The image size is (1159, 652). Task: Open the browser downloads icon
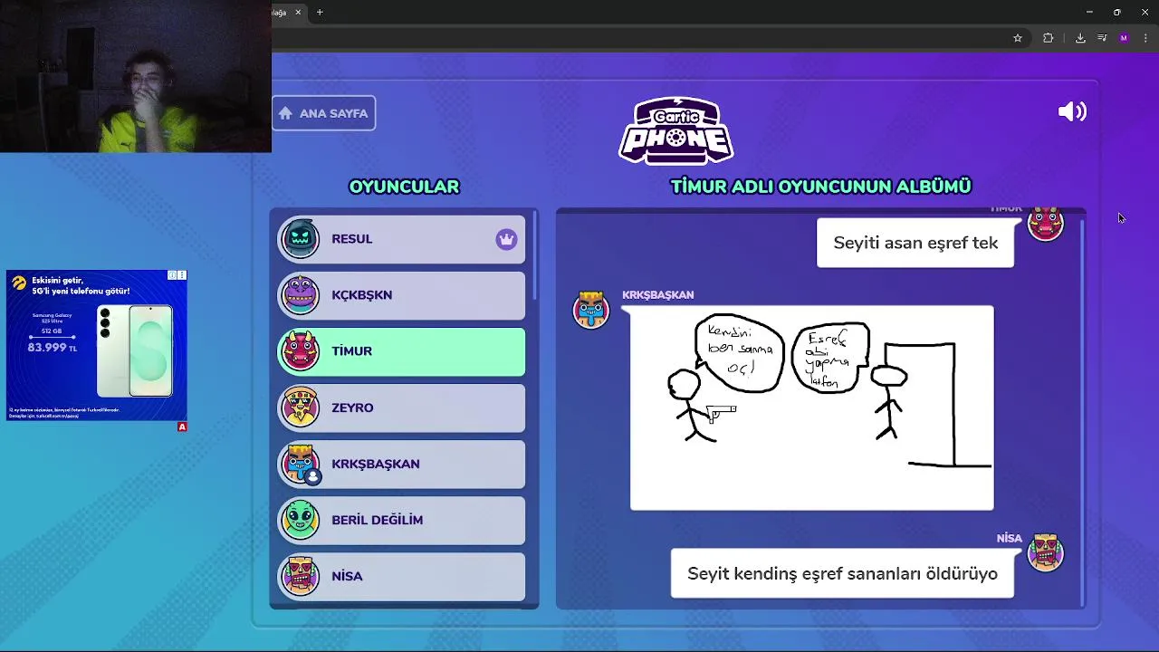click(1080, 38)
